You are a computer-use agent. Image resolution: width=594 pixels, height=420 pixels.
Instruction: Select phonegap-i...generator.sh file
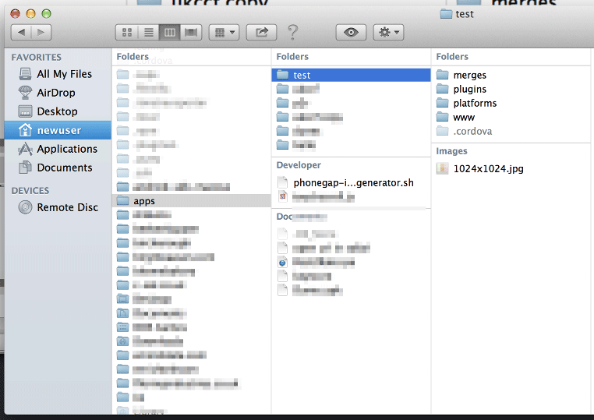click(x=351, y=182)
